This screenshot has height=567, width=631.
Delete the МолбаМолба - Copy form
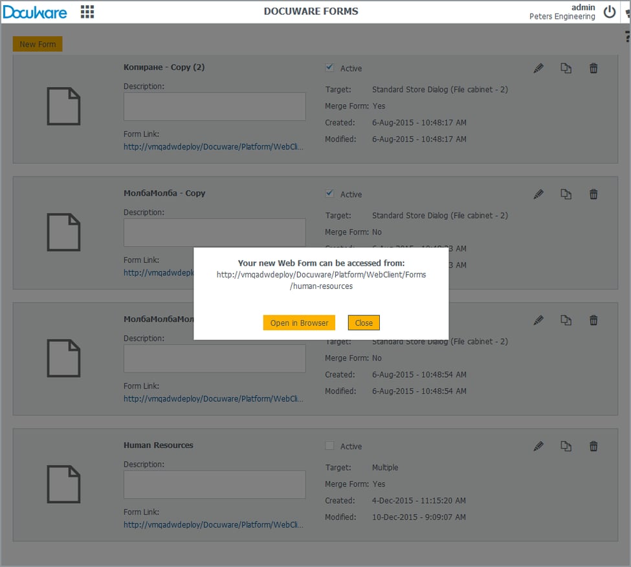(593, 194)
